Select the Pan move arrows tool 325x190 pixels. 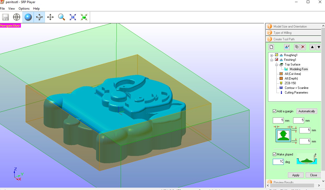pyautogui.click(x=50, y=17)
